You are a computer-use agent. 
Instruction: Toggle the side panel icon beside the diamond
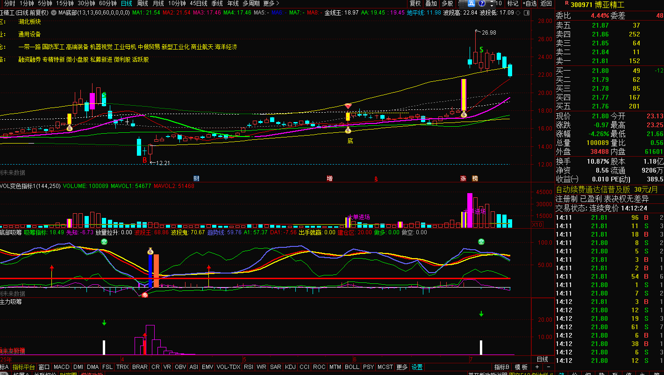[526, 13]
